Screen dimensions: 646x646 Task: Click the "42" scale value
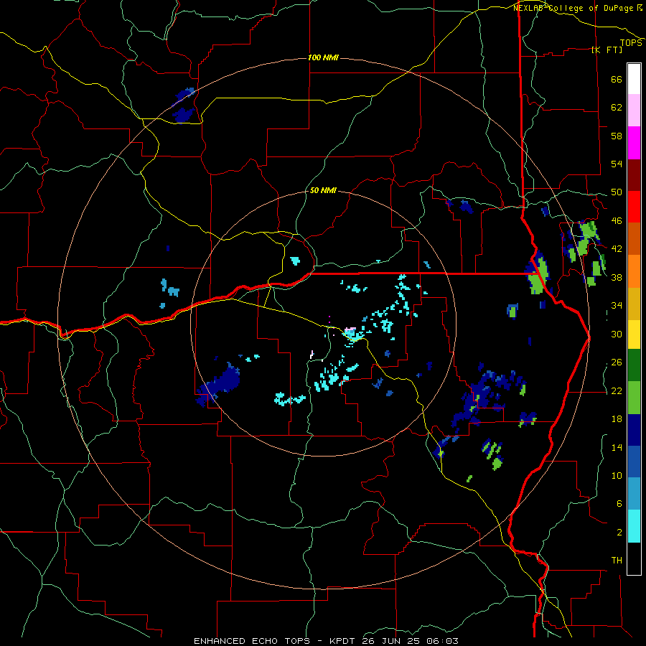(617, 249)
